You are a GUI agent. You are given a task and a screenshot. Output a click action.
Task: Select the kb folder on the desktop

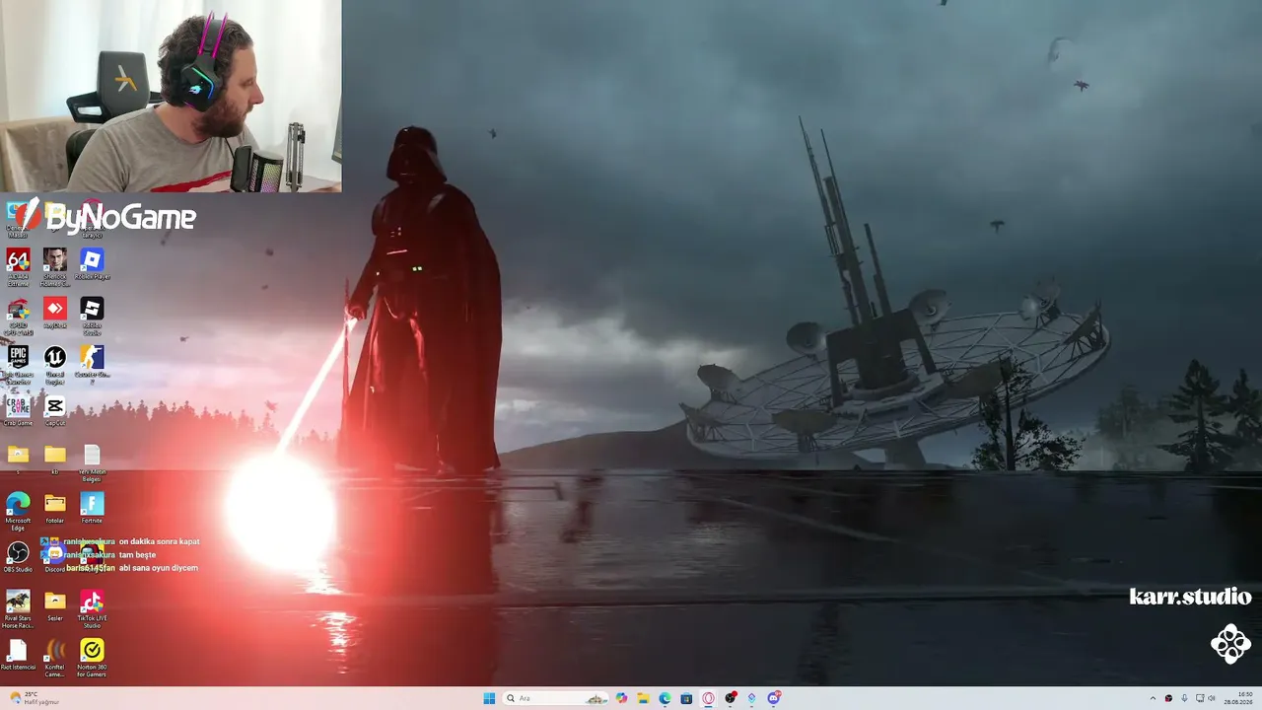pyautogui.click(x=55, y=459)
